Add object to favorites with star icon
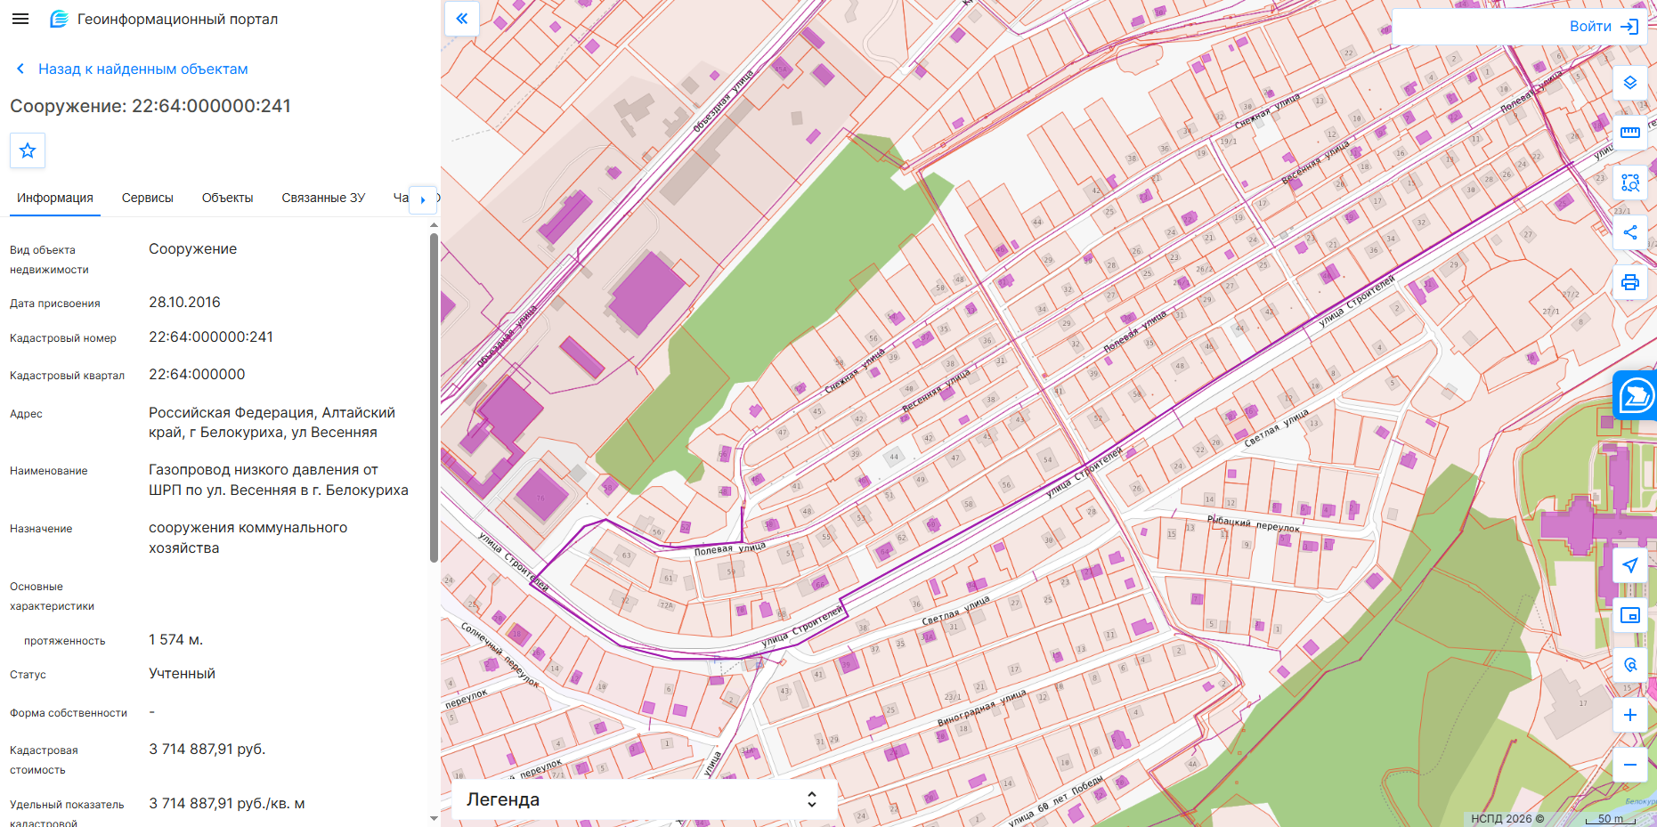Viewport: 1657px width, 827px height. tap(28, 150)
